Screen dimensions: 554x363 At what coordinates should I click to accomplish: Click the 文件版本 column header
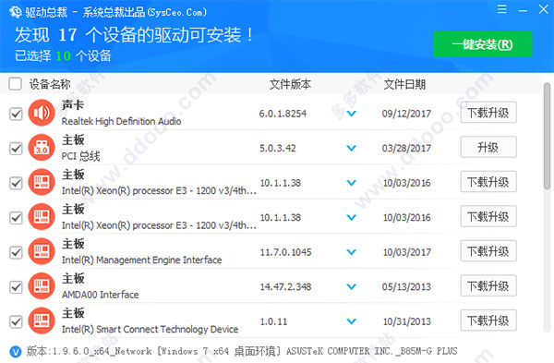pyautogui.click(x=291, y=84)
